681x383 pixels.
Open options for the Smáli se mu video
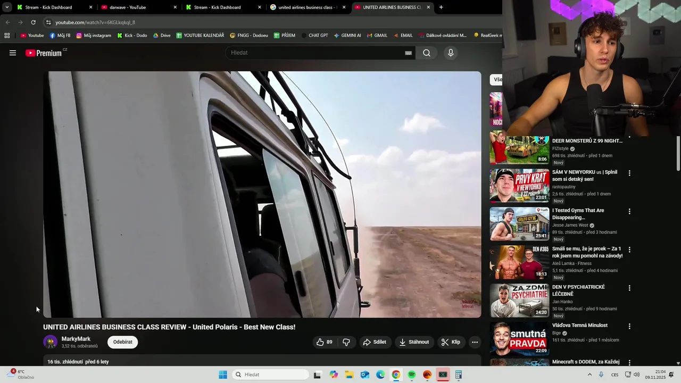629,249
